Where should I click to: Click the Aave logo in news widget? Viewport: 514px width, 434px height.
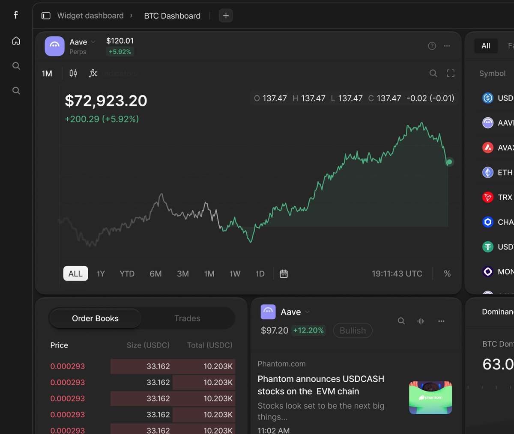pos(268,312)
